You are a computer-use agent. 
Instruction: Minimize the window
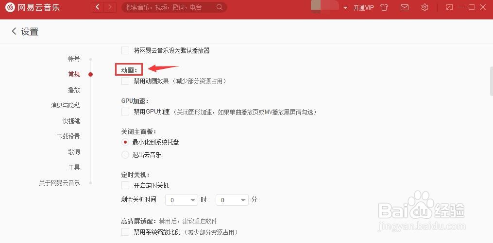pos(461,7)
